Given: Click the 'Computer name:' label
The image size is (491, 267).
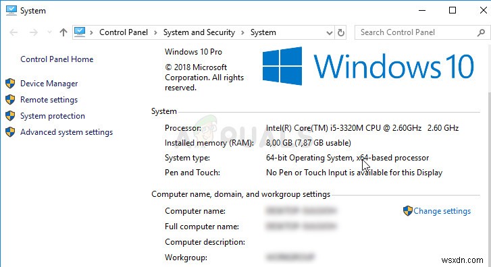Looking at the screenshot, I should 195,211.
